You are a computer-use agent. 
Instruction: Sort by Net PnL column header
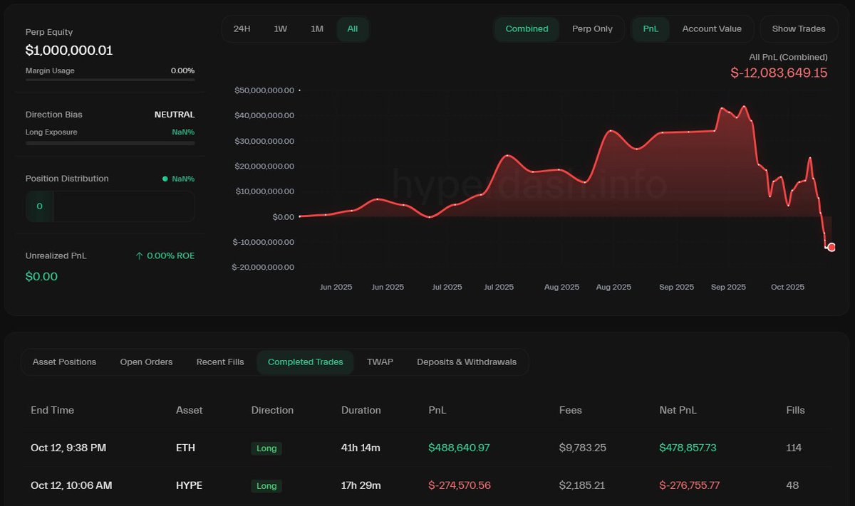(678, 411)
